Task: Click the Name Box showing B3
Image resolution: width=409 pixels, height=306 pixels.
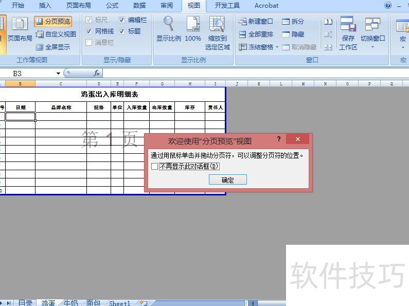Action: tap(27, 74)
